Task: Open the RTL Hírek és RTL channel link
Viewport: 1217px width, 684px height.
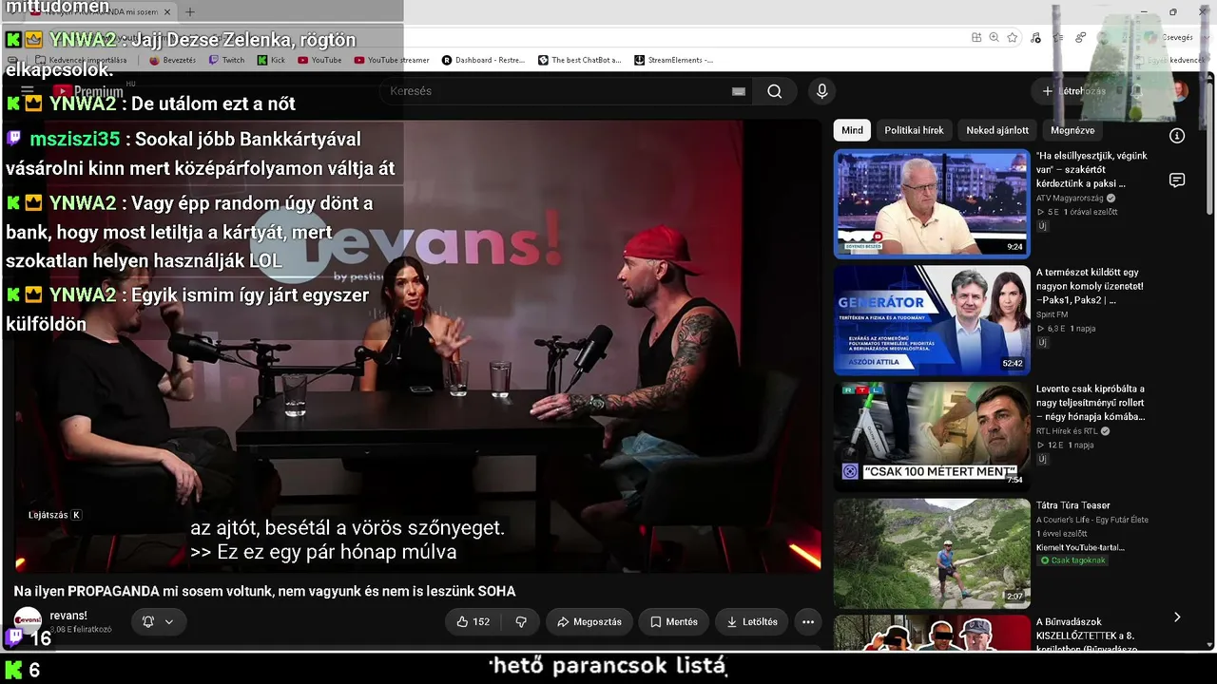Action: click(x=1068, y=431)
